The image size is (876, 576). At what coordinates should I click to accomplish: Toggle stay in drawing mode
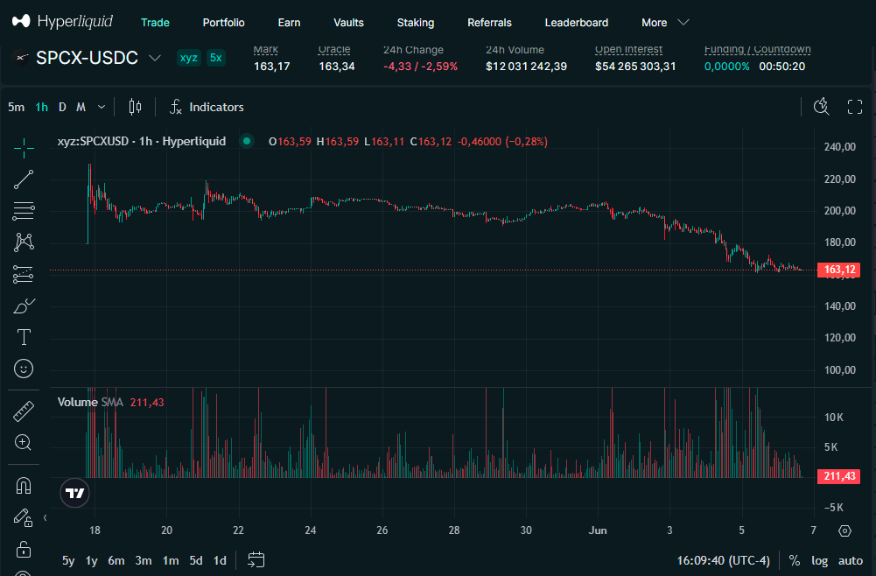pyautogui.click(x=24, y=517)
